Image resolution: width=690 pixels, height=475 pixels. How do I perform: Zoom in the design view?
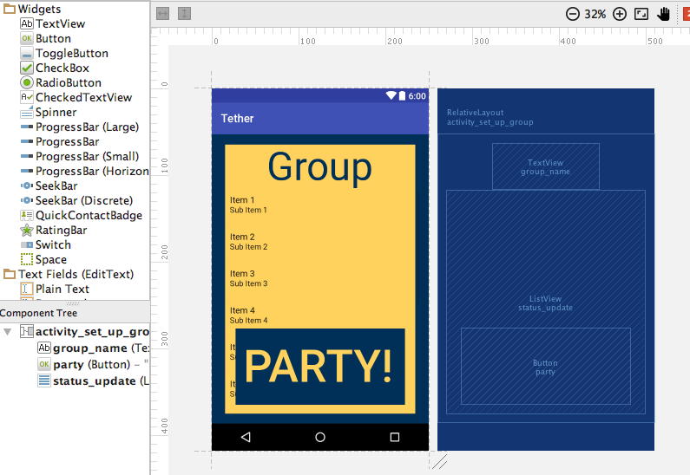click(620, 14)
